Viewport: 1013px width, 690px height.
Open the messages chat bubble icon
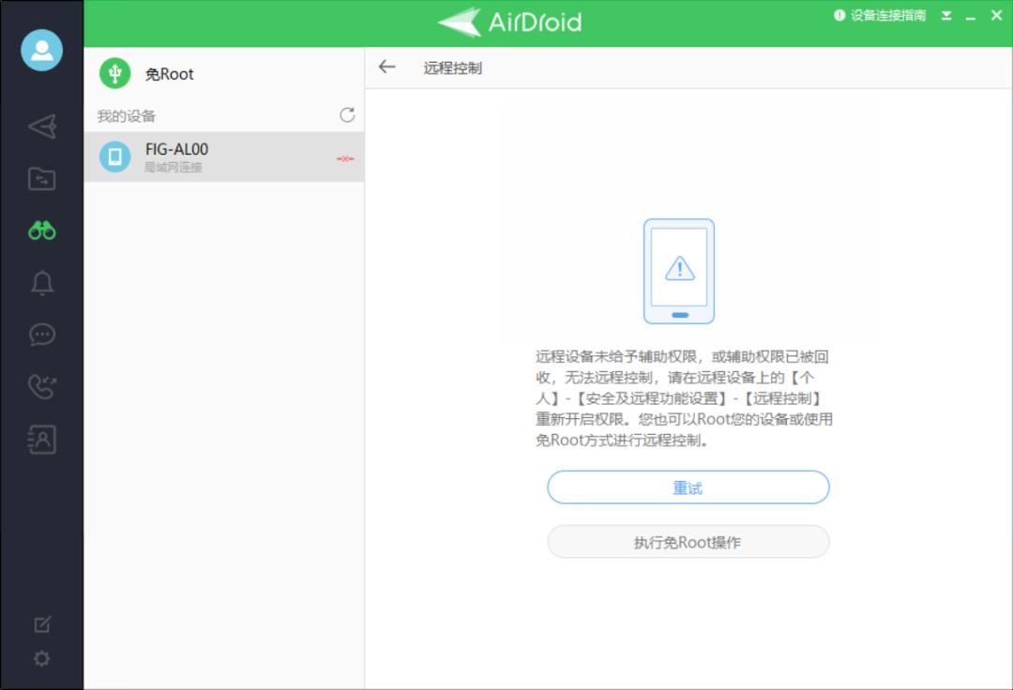(40, 334)
